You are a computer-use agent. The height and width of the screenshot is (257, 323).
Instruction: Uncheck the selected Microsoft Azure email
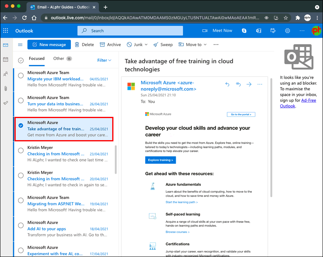pyautogui.click(x=21, y=125)
